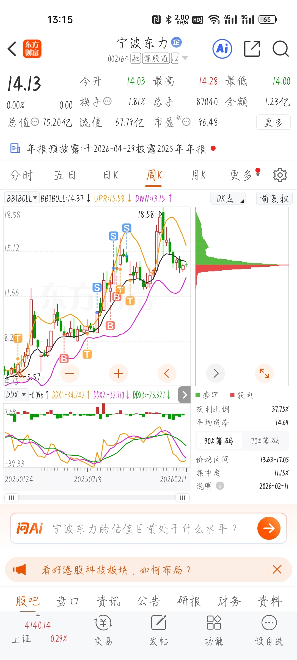Expand 更多 chart period menu
This screenshot has height=660, width=297.
(x=245, y=175)
